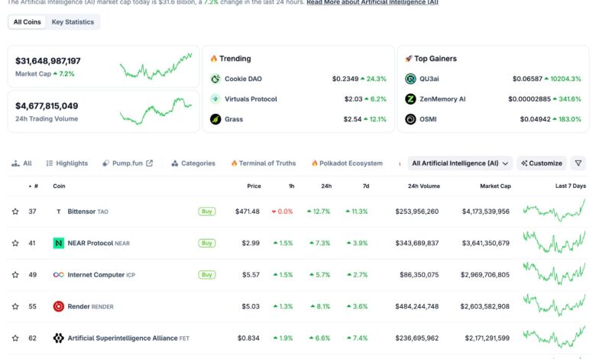Click the NEAR Protocol green logo
The height and width of the screenshot is (359, 596).
[59, 243]
